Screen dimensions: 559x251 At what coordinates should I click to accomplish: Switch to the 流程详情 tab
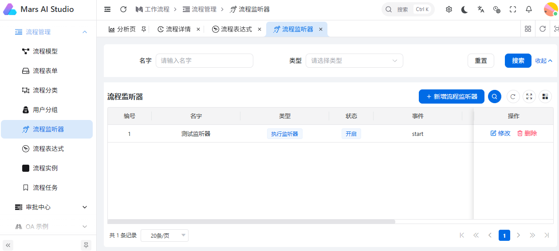174,29
